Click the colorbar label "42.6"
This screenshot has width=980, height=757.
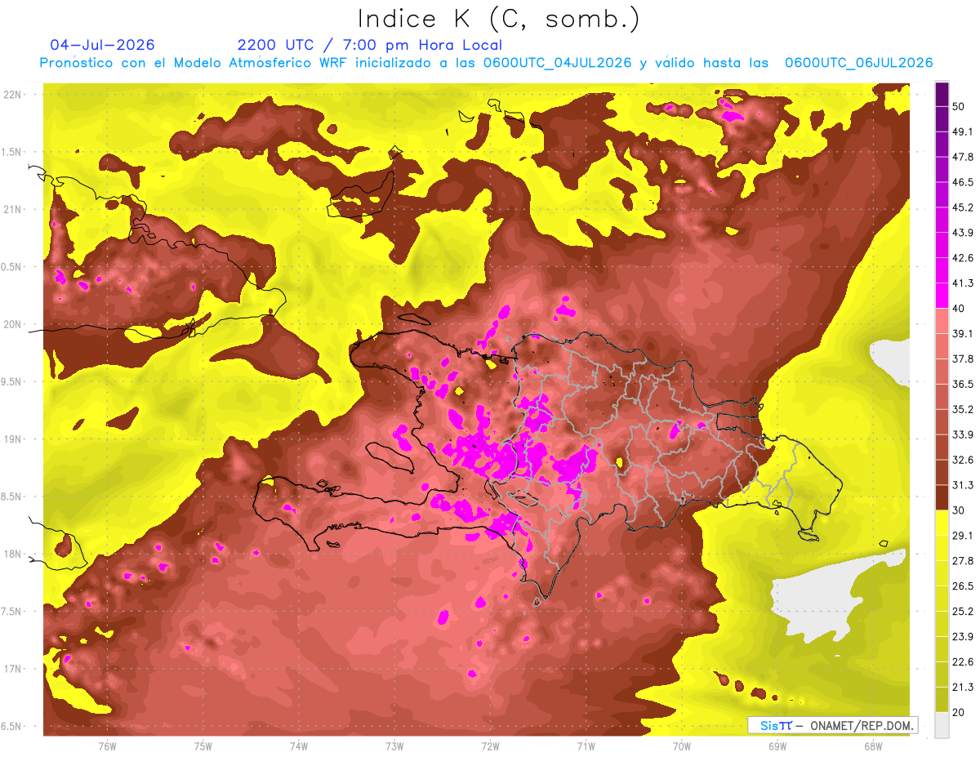[963, 258]
